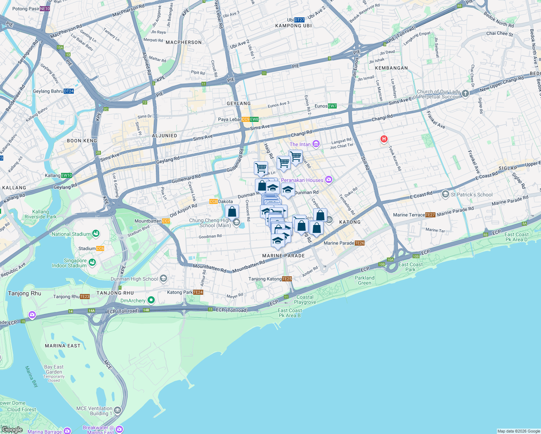Click the Tanjong Katong TE25 station label
The image size is (541, 434).
pos(287,279)
